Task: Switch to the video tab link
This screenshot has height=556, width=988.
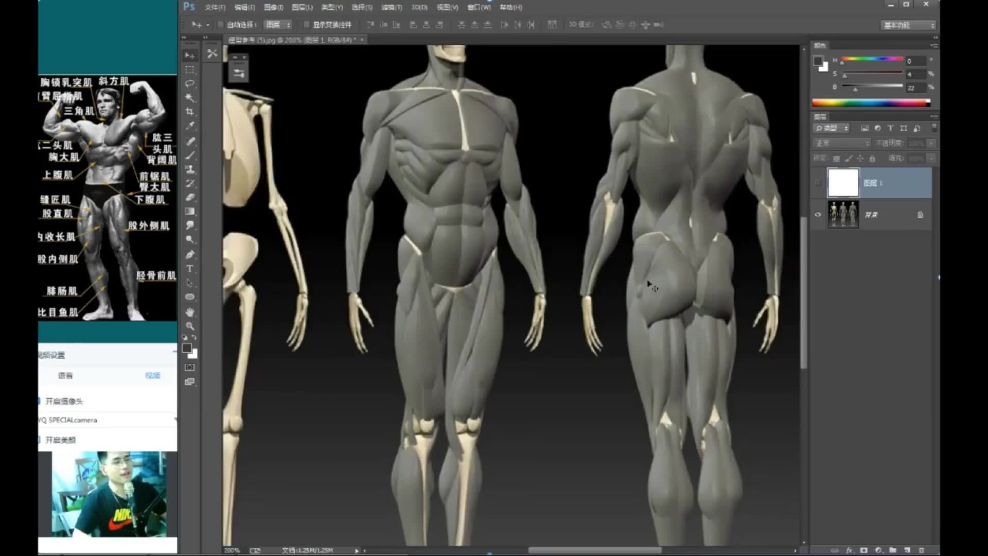Action: coord(153,376)
